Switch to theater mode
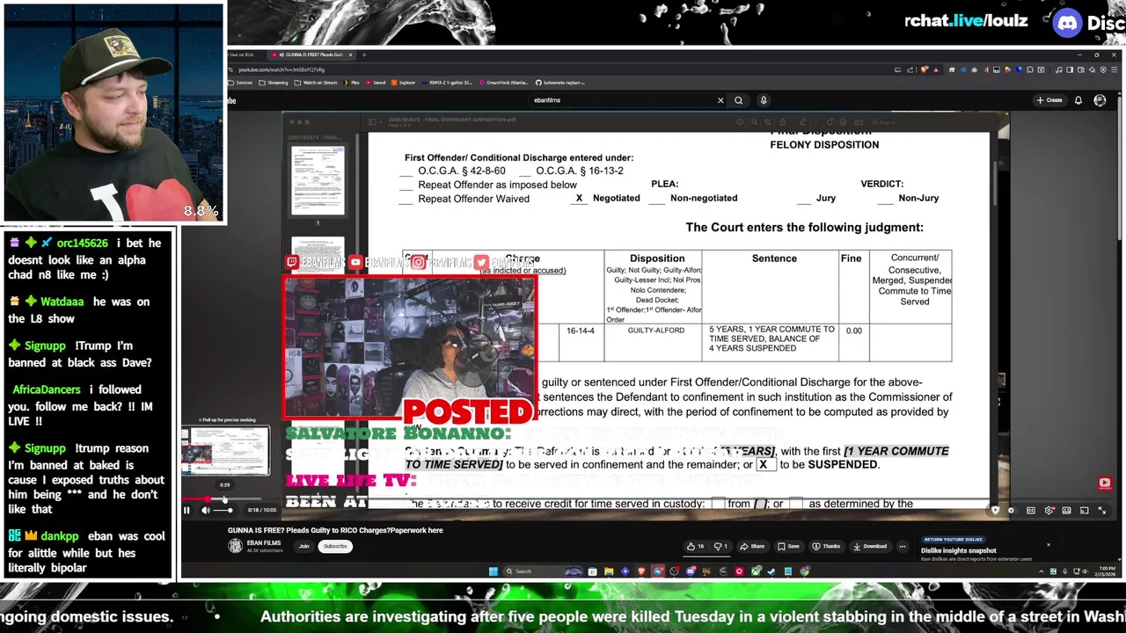Screen dimensions: 1126x633 [x=1066, y=510]
